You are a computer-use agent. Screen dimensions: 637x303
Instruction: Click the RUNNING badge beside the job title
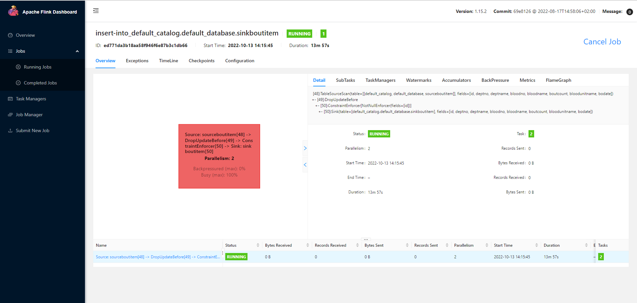click(x=299, y=34)
